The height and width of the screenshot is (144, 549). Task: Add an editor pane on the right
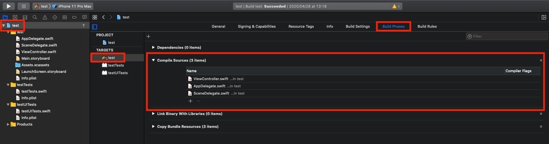544,17
